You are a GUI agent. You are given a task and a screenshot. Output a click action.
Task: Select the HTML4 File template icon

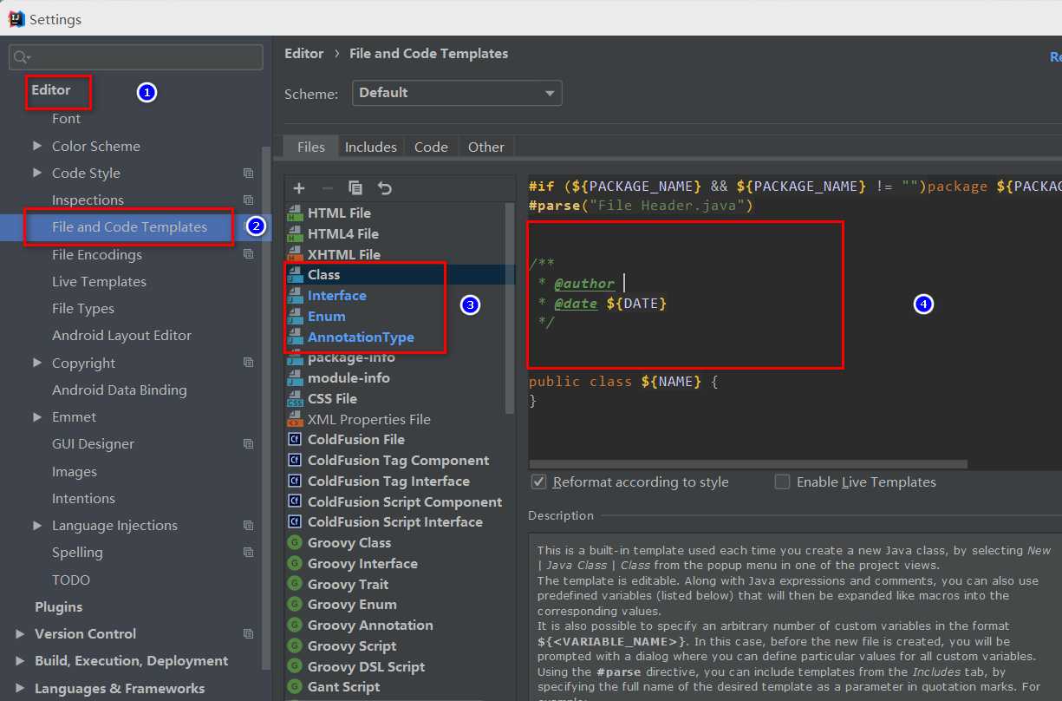click(x=294, y=233)
